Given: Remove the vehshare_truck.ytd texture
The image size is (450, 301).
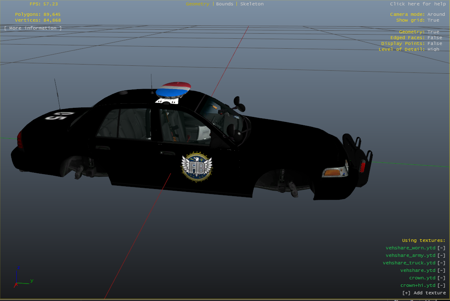Looking at the screenshot, I should coord(441,263).
